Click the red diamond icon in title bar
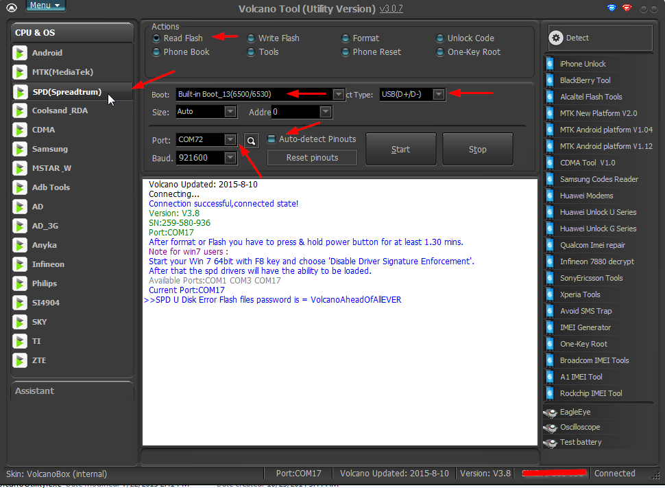665x488 pixels. pyautogui.click(x=627, y=8)
